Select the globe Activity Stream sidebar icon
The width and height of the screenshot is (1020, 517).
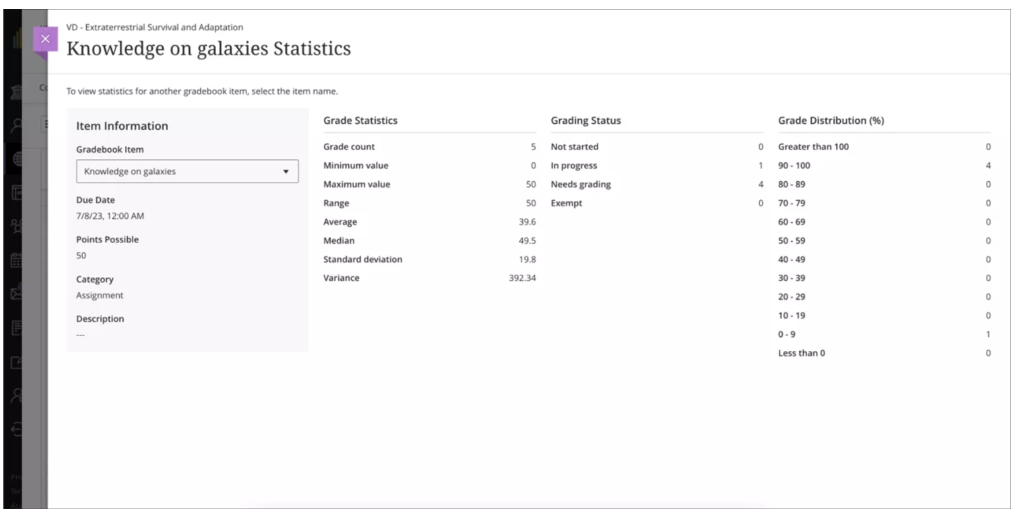pyautogui.click(x=16, y=159)
